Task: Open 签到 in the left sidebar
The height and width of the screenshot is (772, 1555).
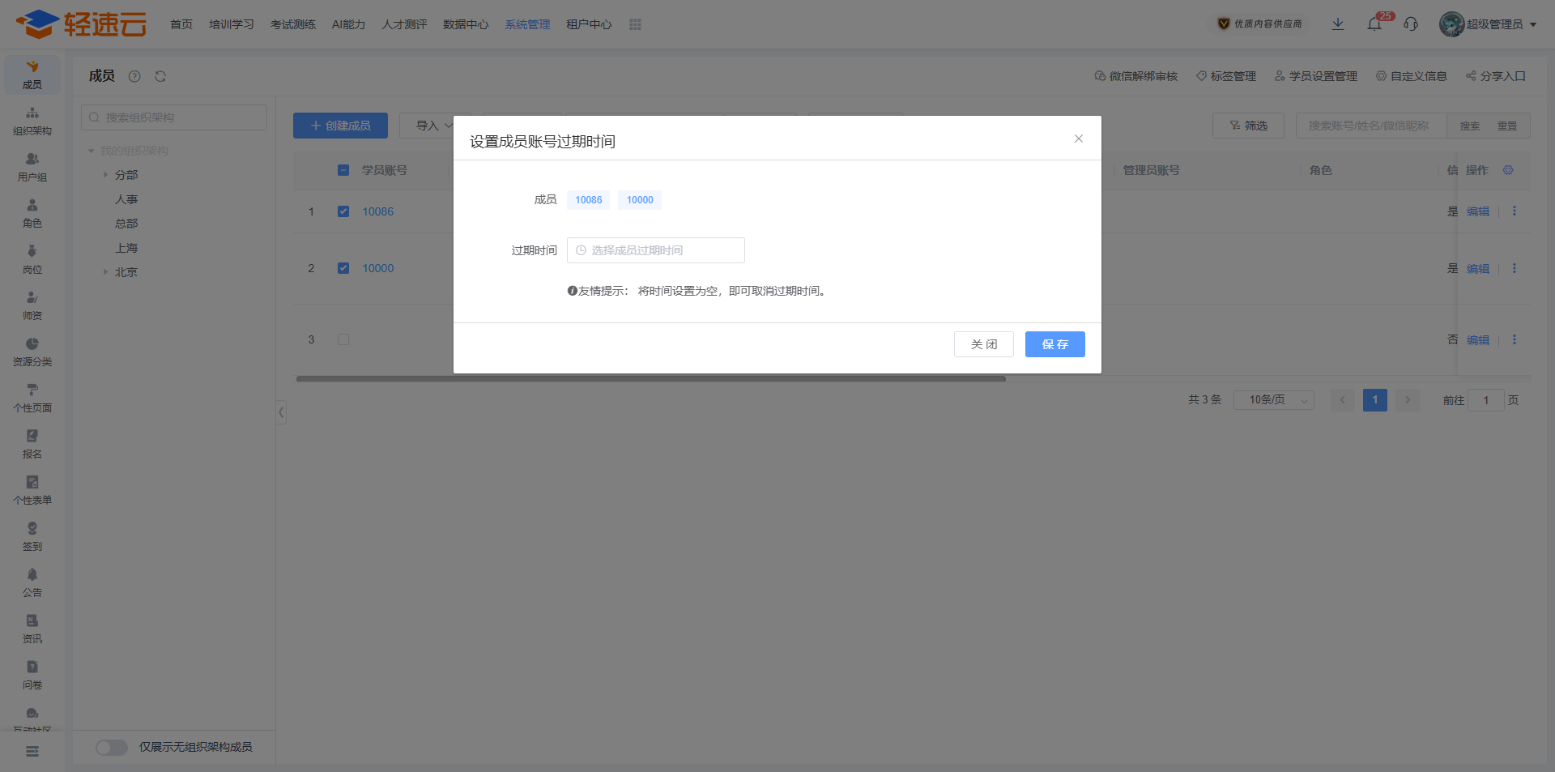Action: (32, 536)
